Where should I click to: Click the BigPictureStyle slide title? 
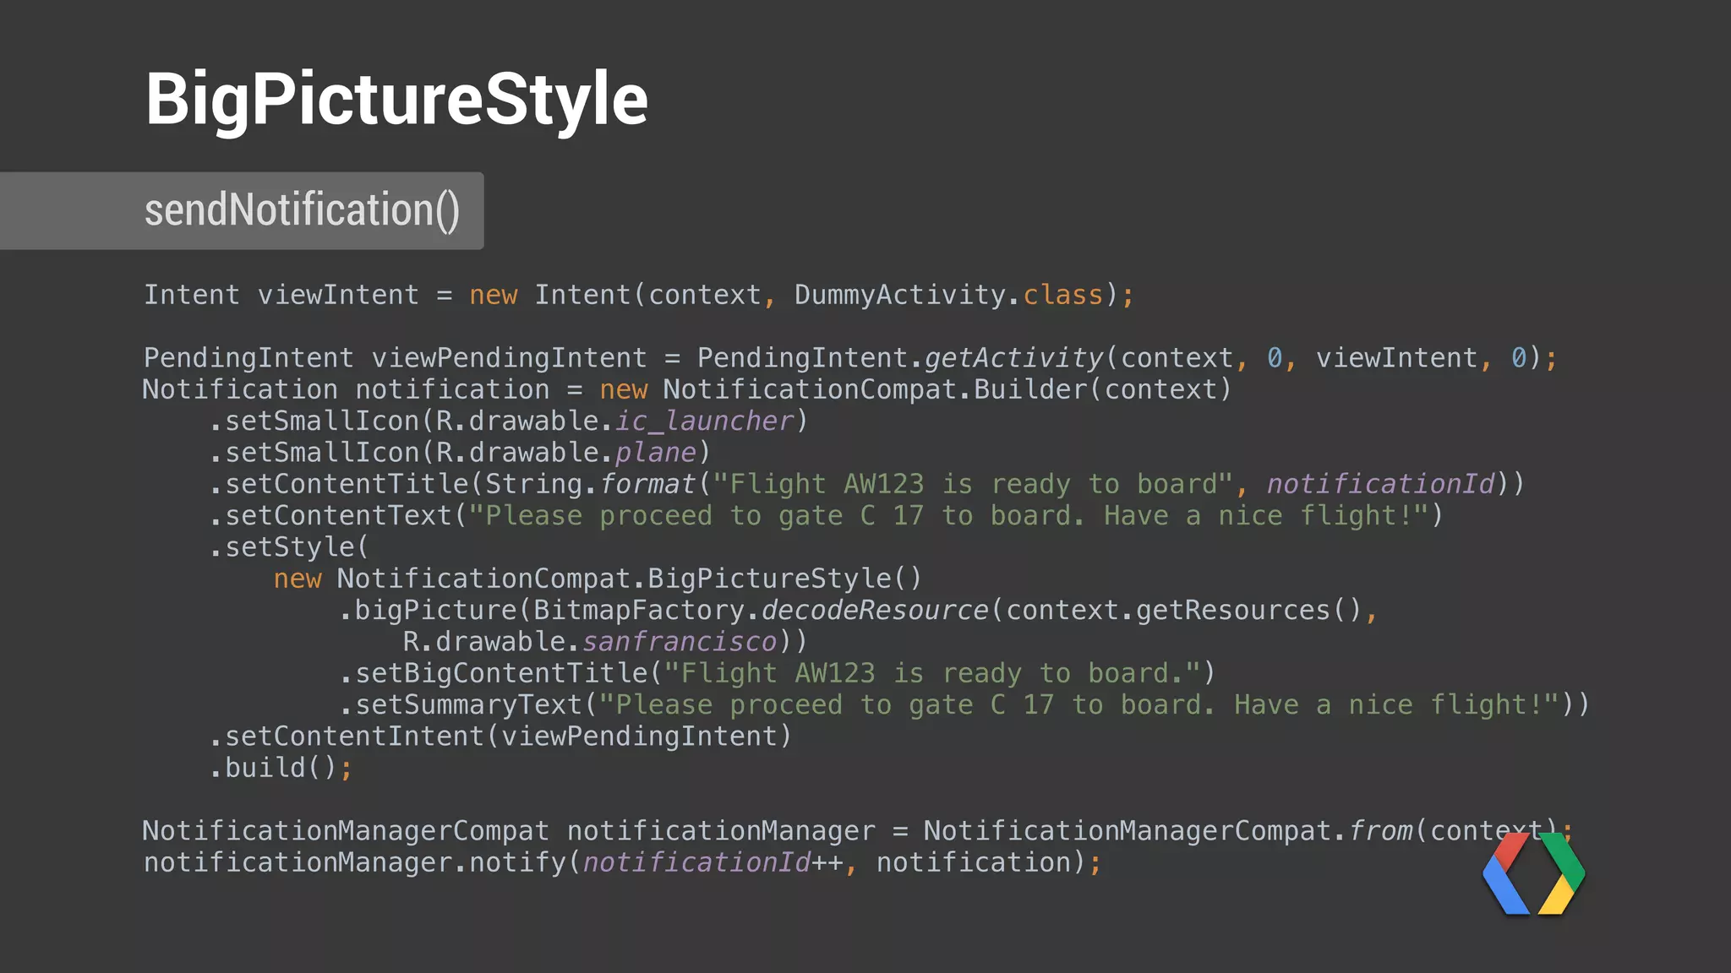point(396,101)
